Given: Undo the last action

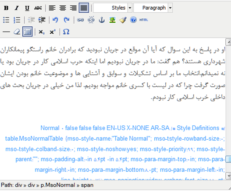Looking at the screenshot, I should (55, 20).
